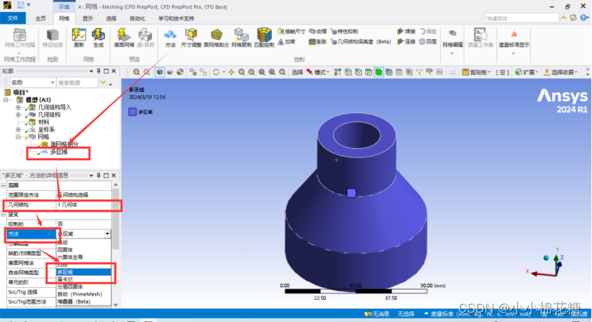The width and height of the screenshot is (592, 322).
Task: Click the 连接 (Connect) ribbon control
Action: pyautogui.click(x=406, y=41)
